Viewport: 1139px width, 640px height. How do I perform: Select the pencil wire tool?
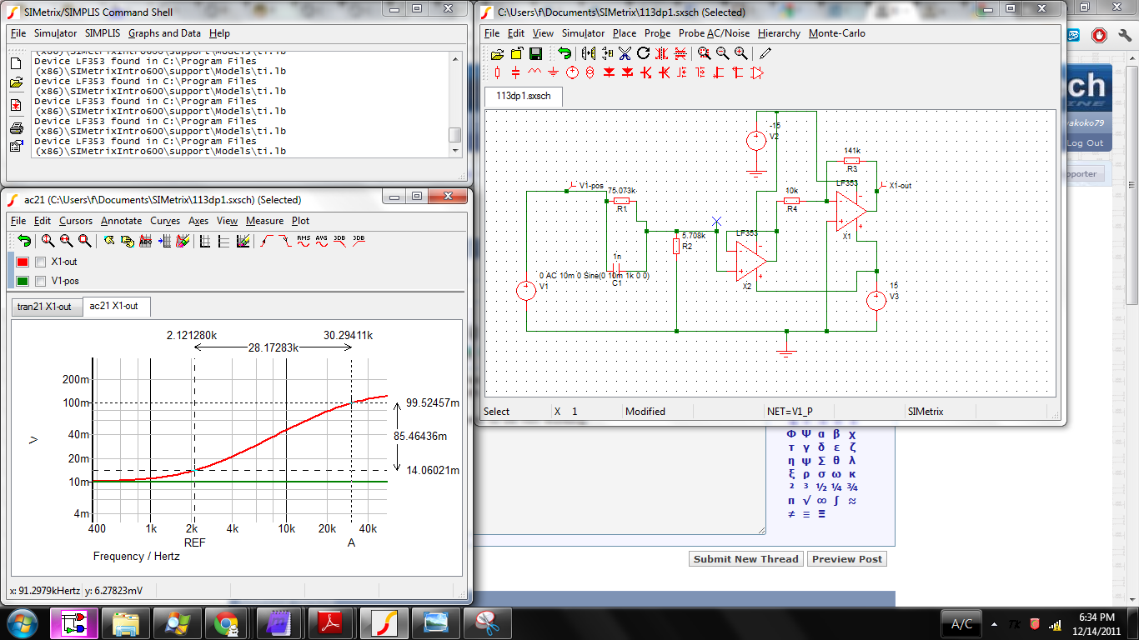pos(765,53)
